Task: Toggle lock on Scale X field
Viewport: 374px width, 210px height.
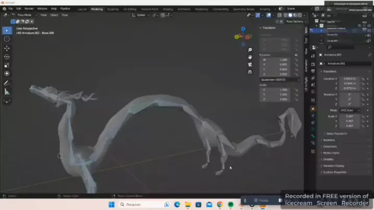Action: [296, 90]
